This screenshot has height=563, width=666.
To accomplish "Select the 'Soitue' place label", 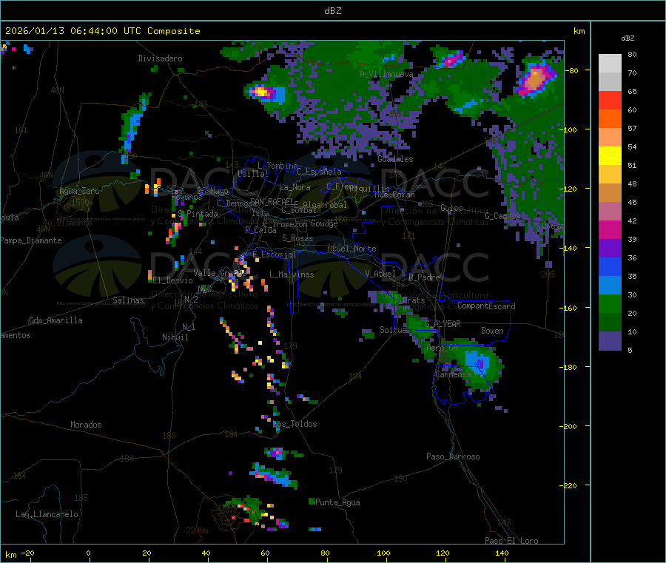I will (x=394, y=330).
